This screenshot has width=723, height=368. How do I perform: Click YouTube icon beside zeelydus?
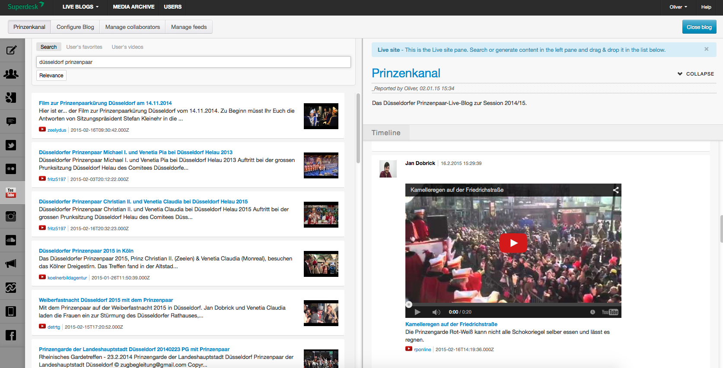click(x=42, y=129)
